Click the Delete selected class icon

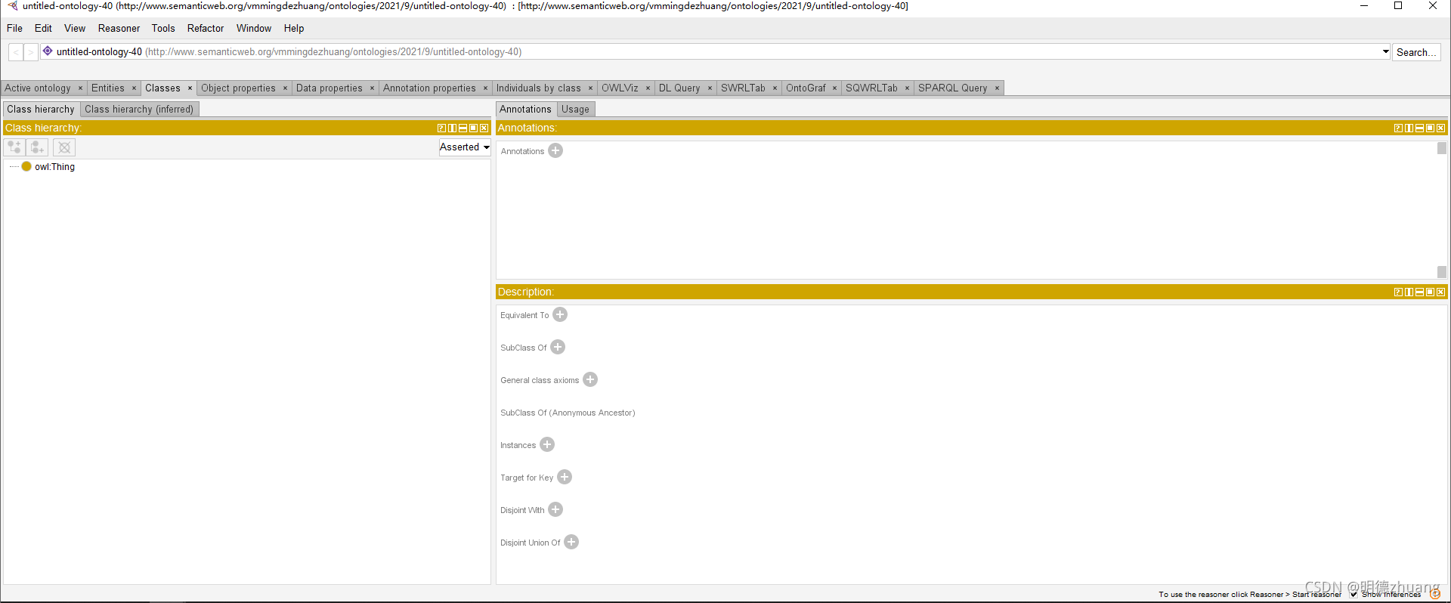point(64,147)
